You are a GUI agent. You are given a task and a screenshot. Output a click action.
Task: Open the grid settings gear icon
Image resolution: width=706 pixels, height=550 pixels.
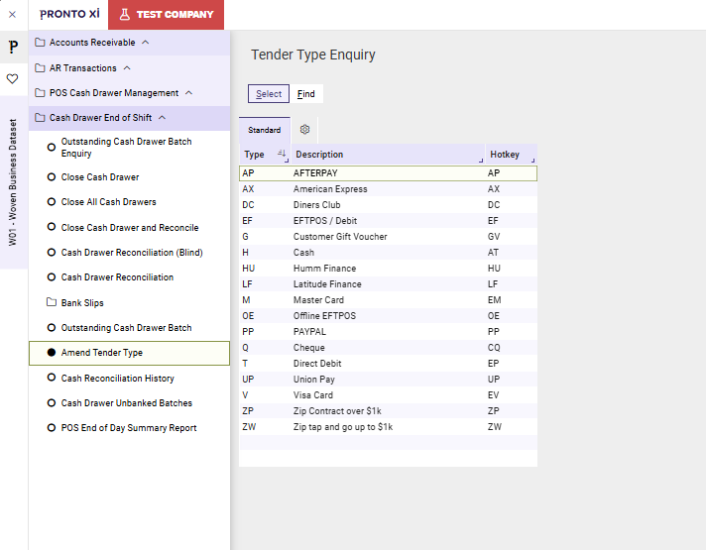tap(304, 130)
